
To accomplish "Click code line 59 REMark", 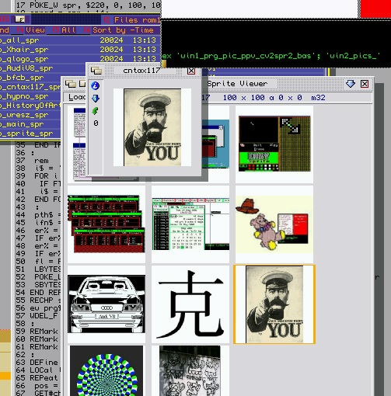I will 37,332.
